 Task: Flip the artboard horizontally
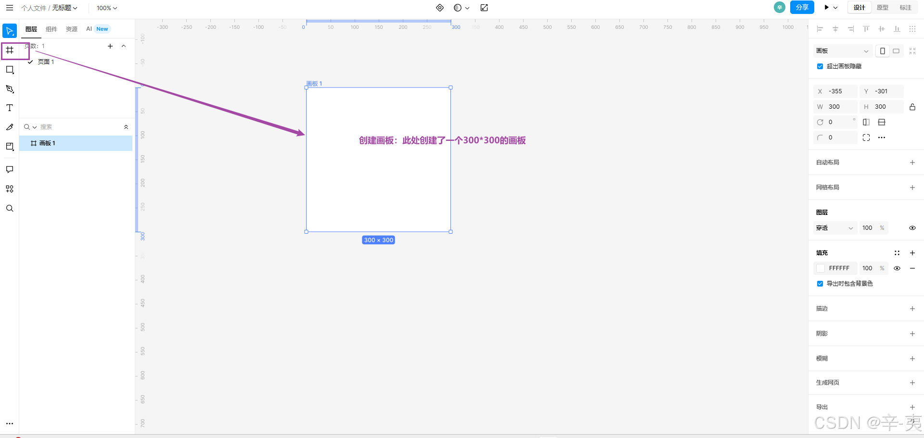(866, 122)
